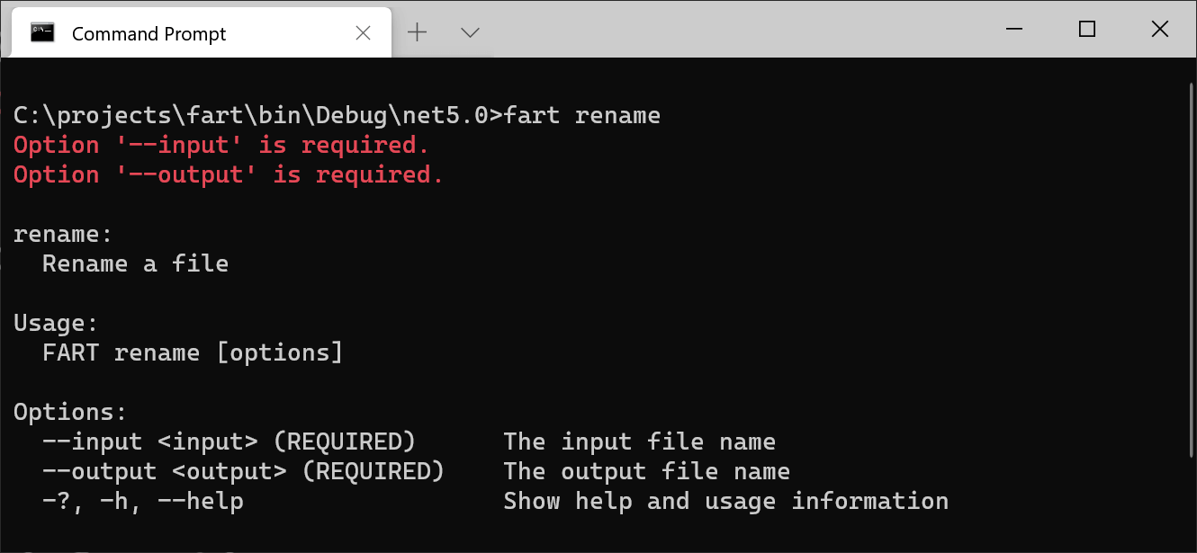Click the 'Options:' heading in the output

[x=69, y=412]
